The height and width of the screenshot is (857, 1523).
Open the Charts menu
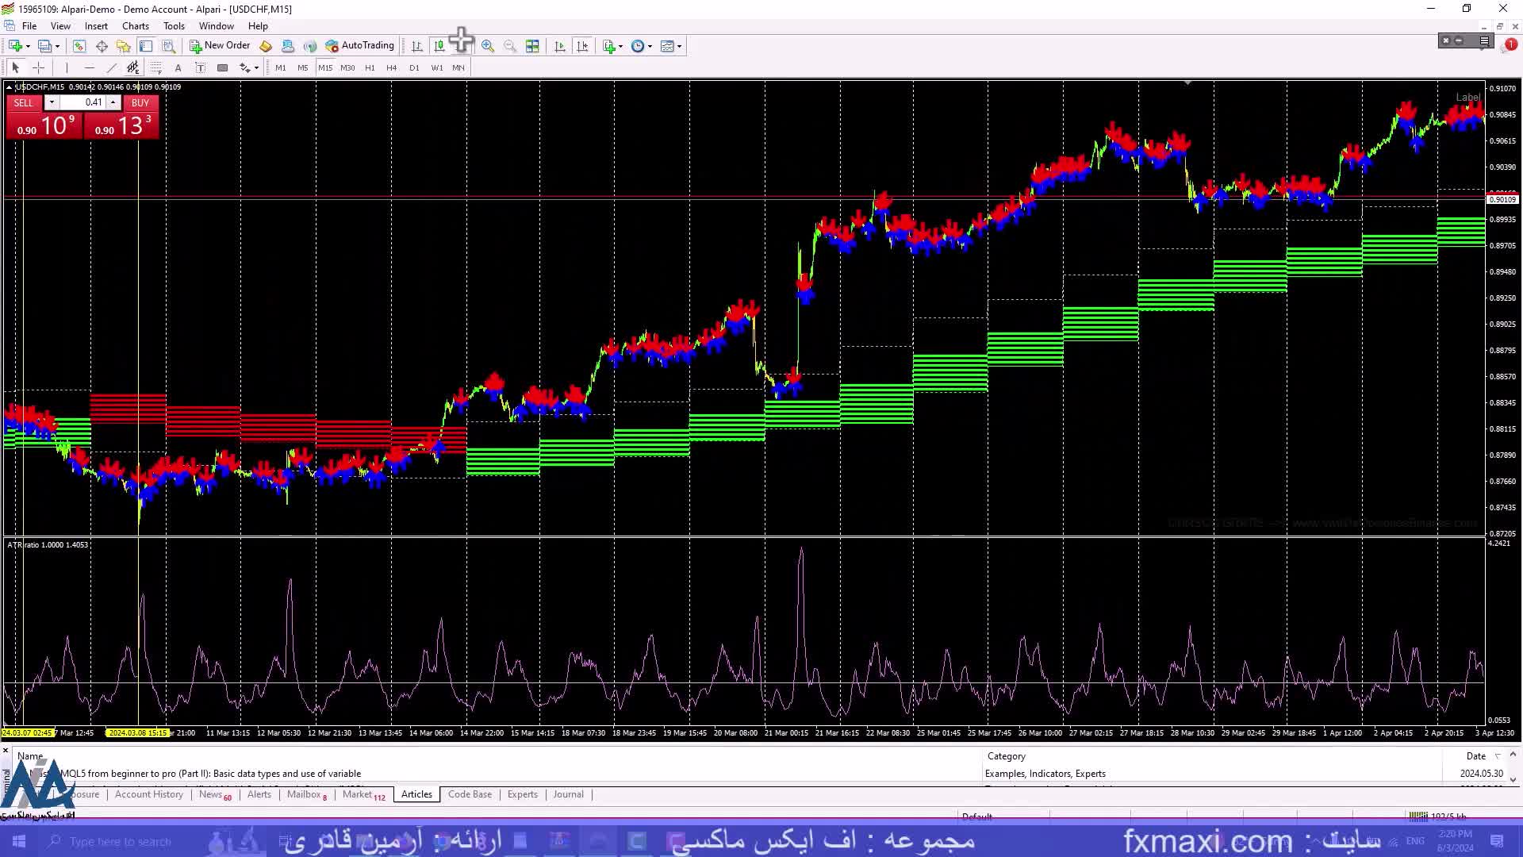click(x=135, y=25)
